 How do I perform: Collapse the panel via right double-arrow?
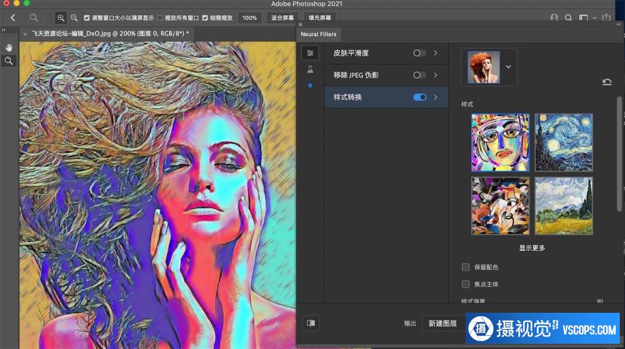pos(618,24)
